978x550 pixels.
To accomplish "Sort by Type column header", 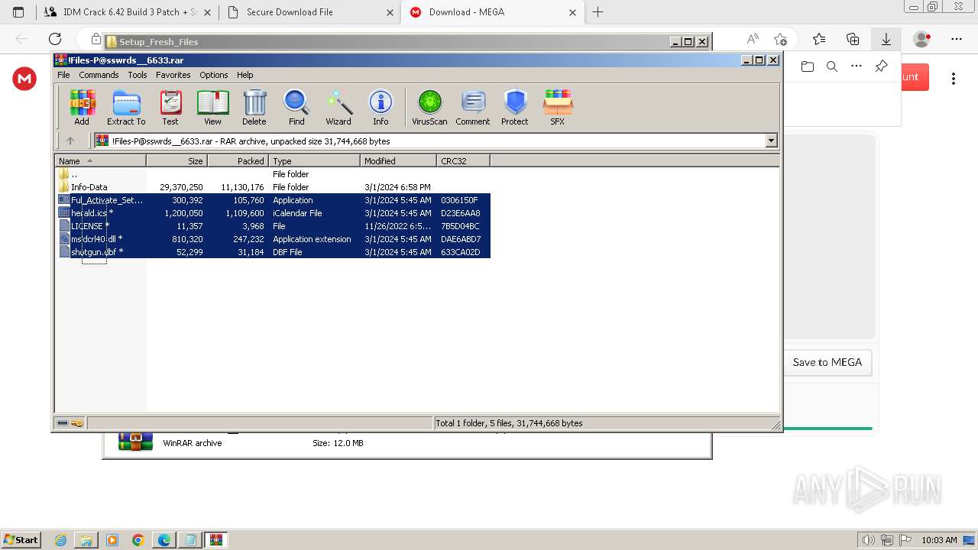I will coord(314,161).
